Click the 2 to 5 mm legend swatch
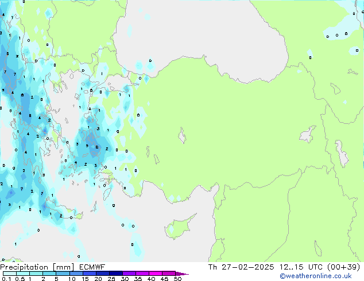The width and height of the screenshot is (364, 281). (49, 274)
